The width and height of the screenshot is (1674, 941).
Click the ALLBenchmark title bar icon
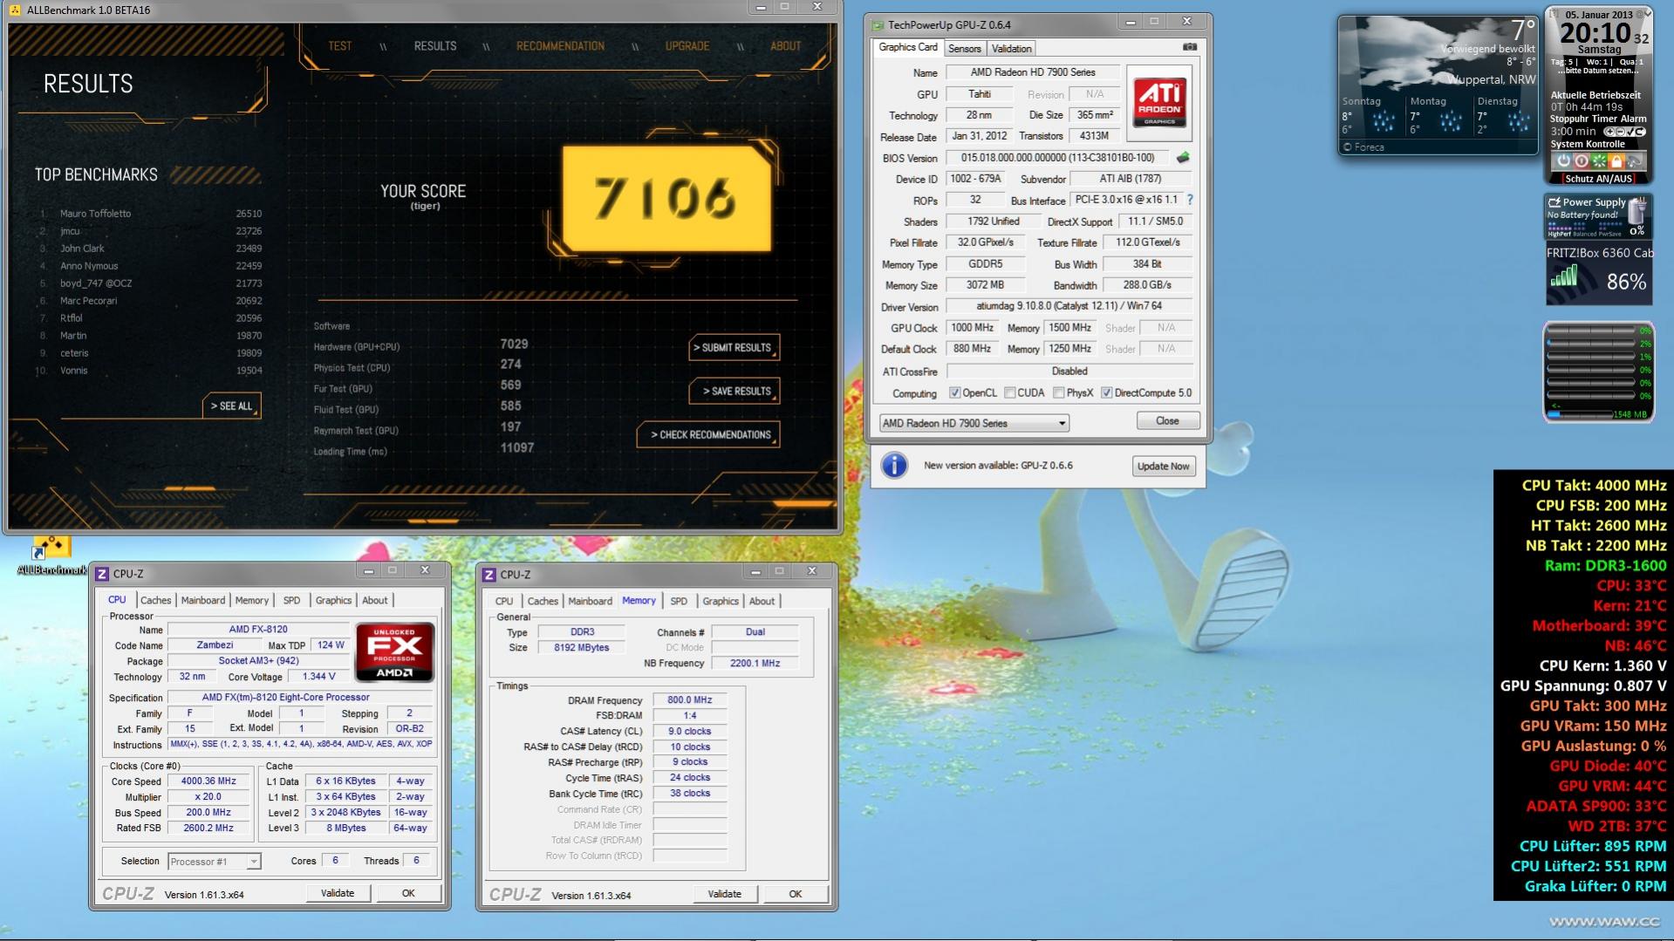click(x=15, y=10)
